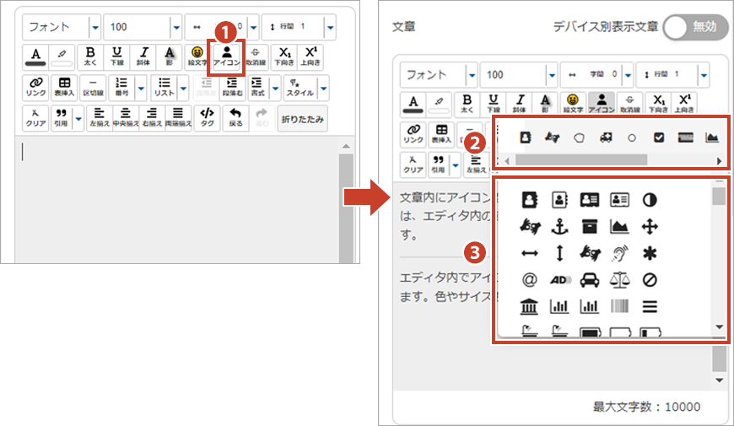Select the anchor icon in the icon list
Screen dimensions: 734x426
coord(559,226)
